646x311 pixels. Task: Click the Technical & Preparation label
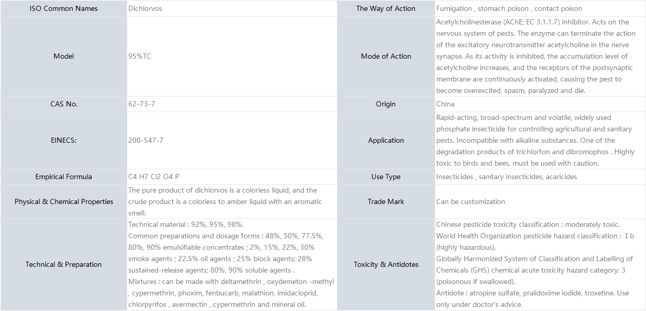64,264
